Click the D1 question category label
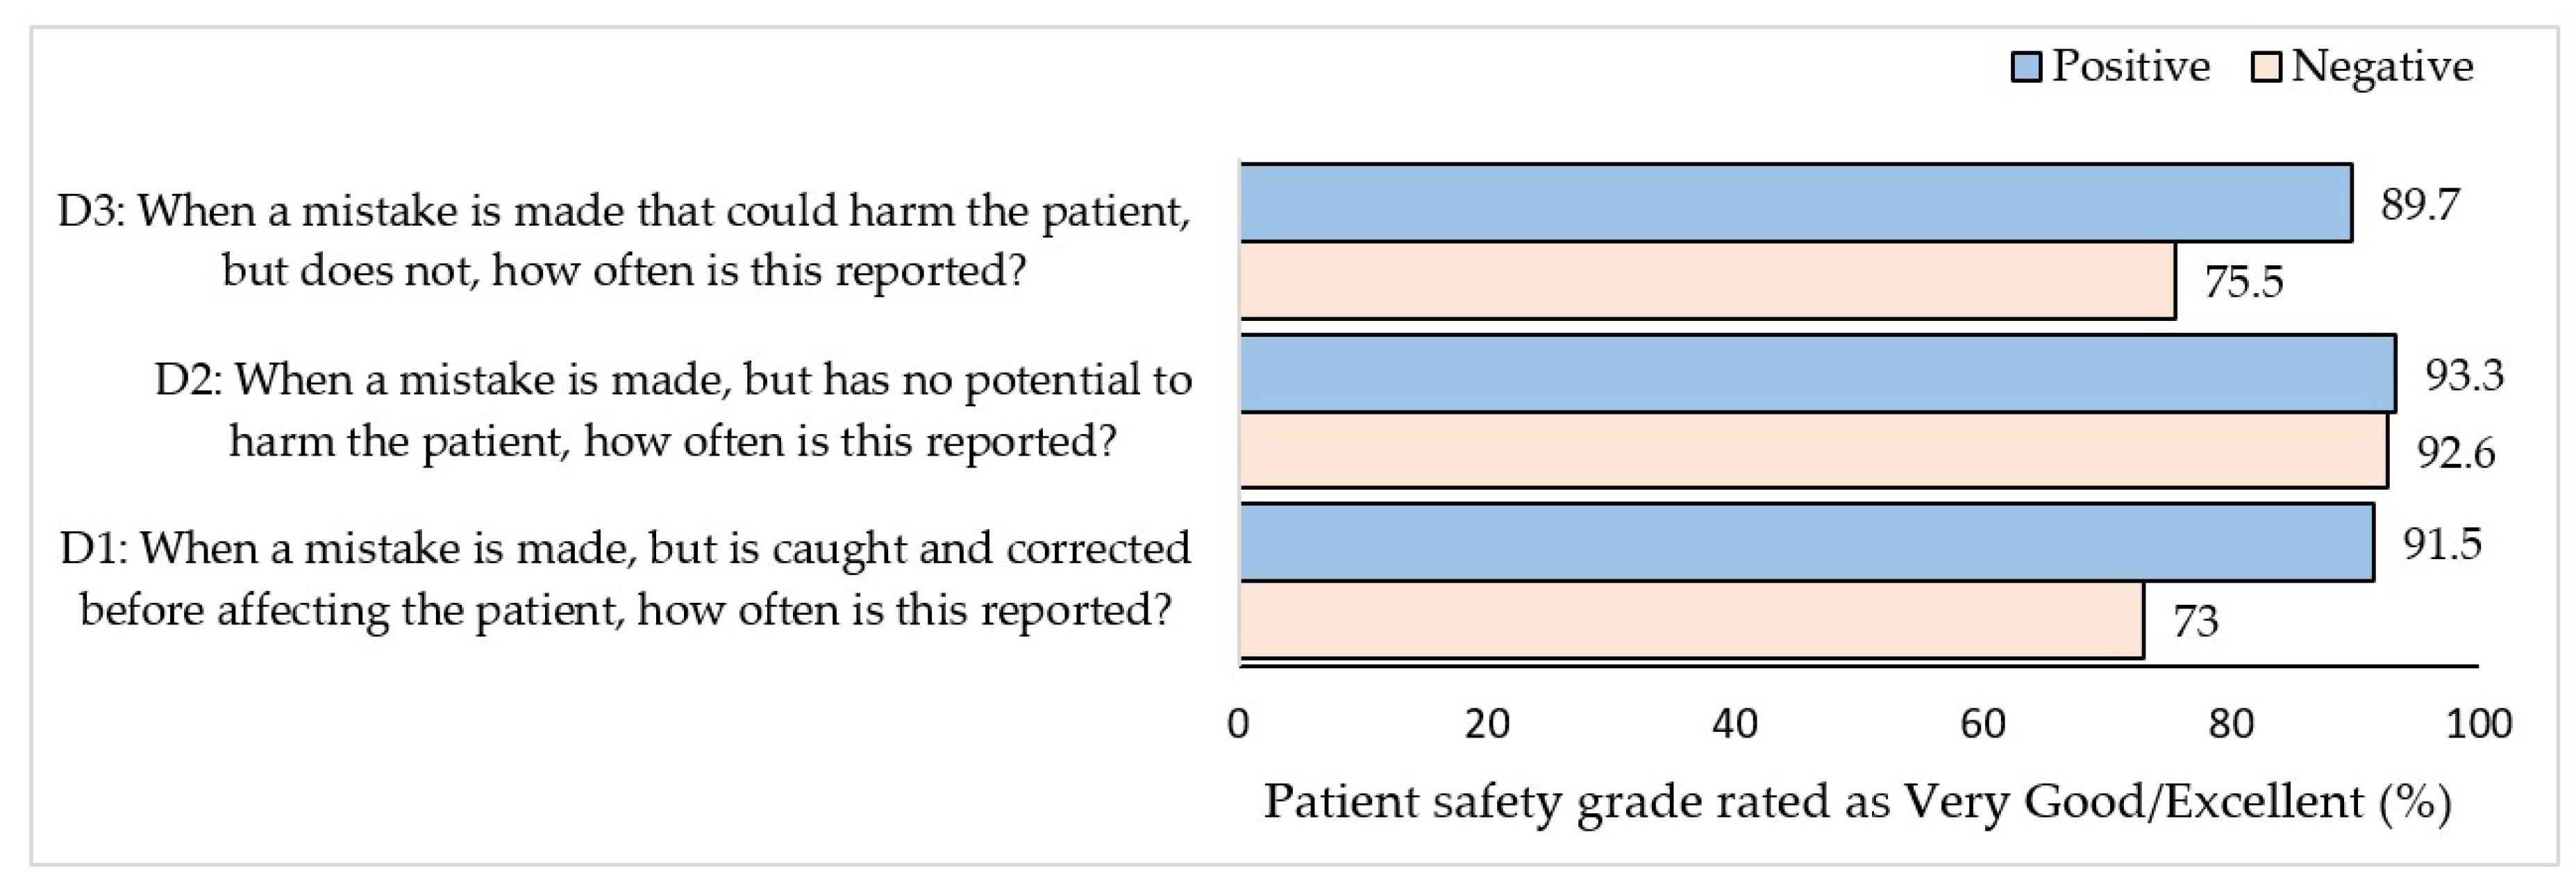This screenshot has width=2576, height=889. 625,579
